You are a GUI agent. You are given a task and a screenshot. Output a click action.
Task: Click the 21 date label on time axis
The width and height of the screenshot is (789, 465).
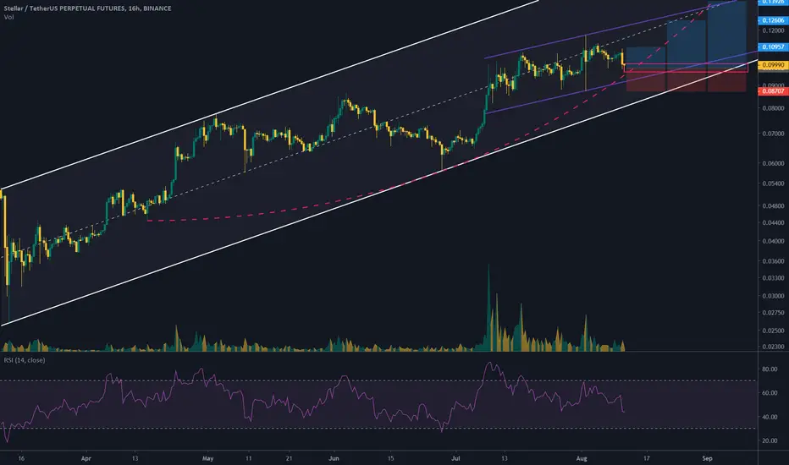coord(289,458)
